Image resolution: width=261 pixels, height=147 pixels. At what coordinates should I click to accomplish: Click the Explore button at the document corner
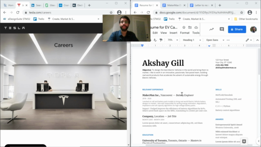tap(244, 142)
